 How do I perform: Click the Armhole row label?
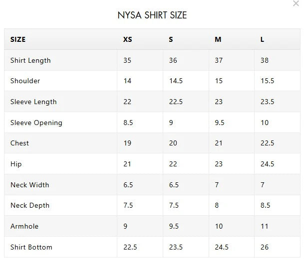point(24,226)
